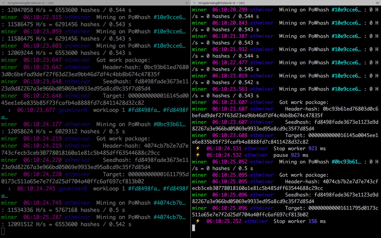Click "Target: 00000000001611795d0173c" in right pane
Image resolution: width=381 pixels, height=238 pixels.
[x=332, y=208]
